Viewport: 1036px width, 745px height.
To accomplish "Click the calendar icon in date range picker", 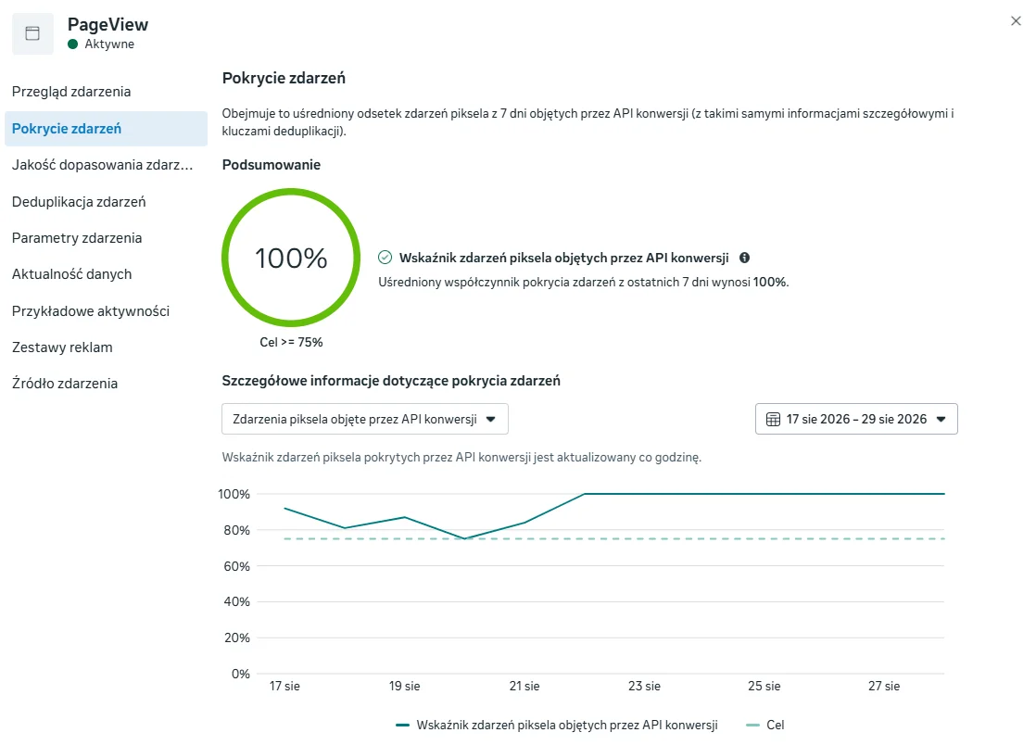I will (773, 420).
